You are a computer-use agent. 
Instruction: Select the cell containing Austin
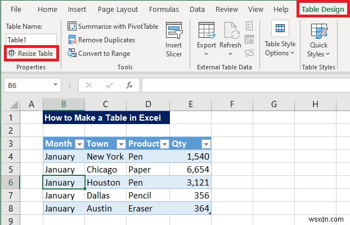pos(105,209)
